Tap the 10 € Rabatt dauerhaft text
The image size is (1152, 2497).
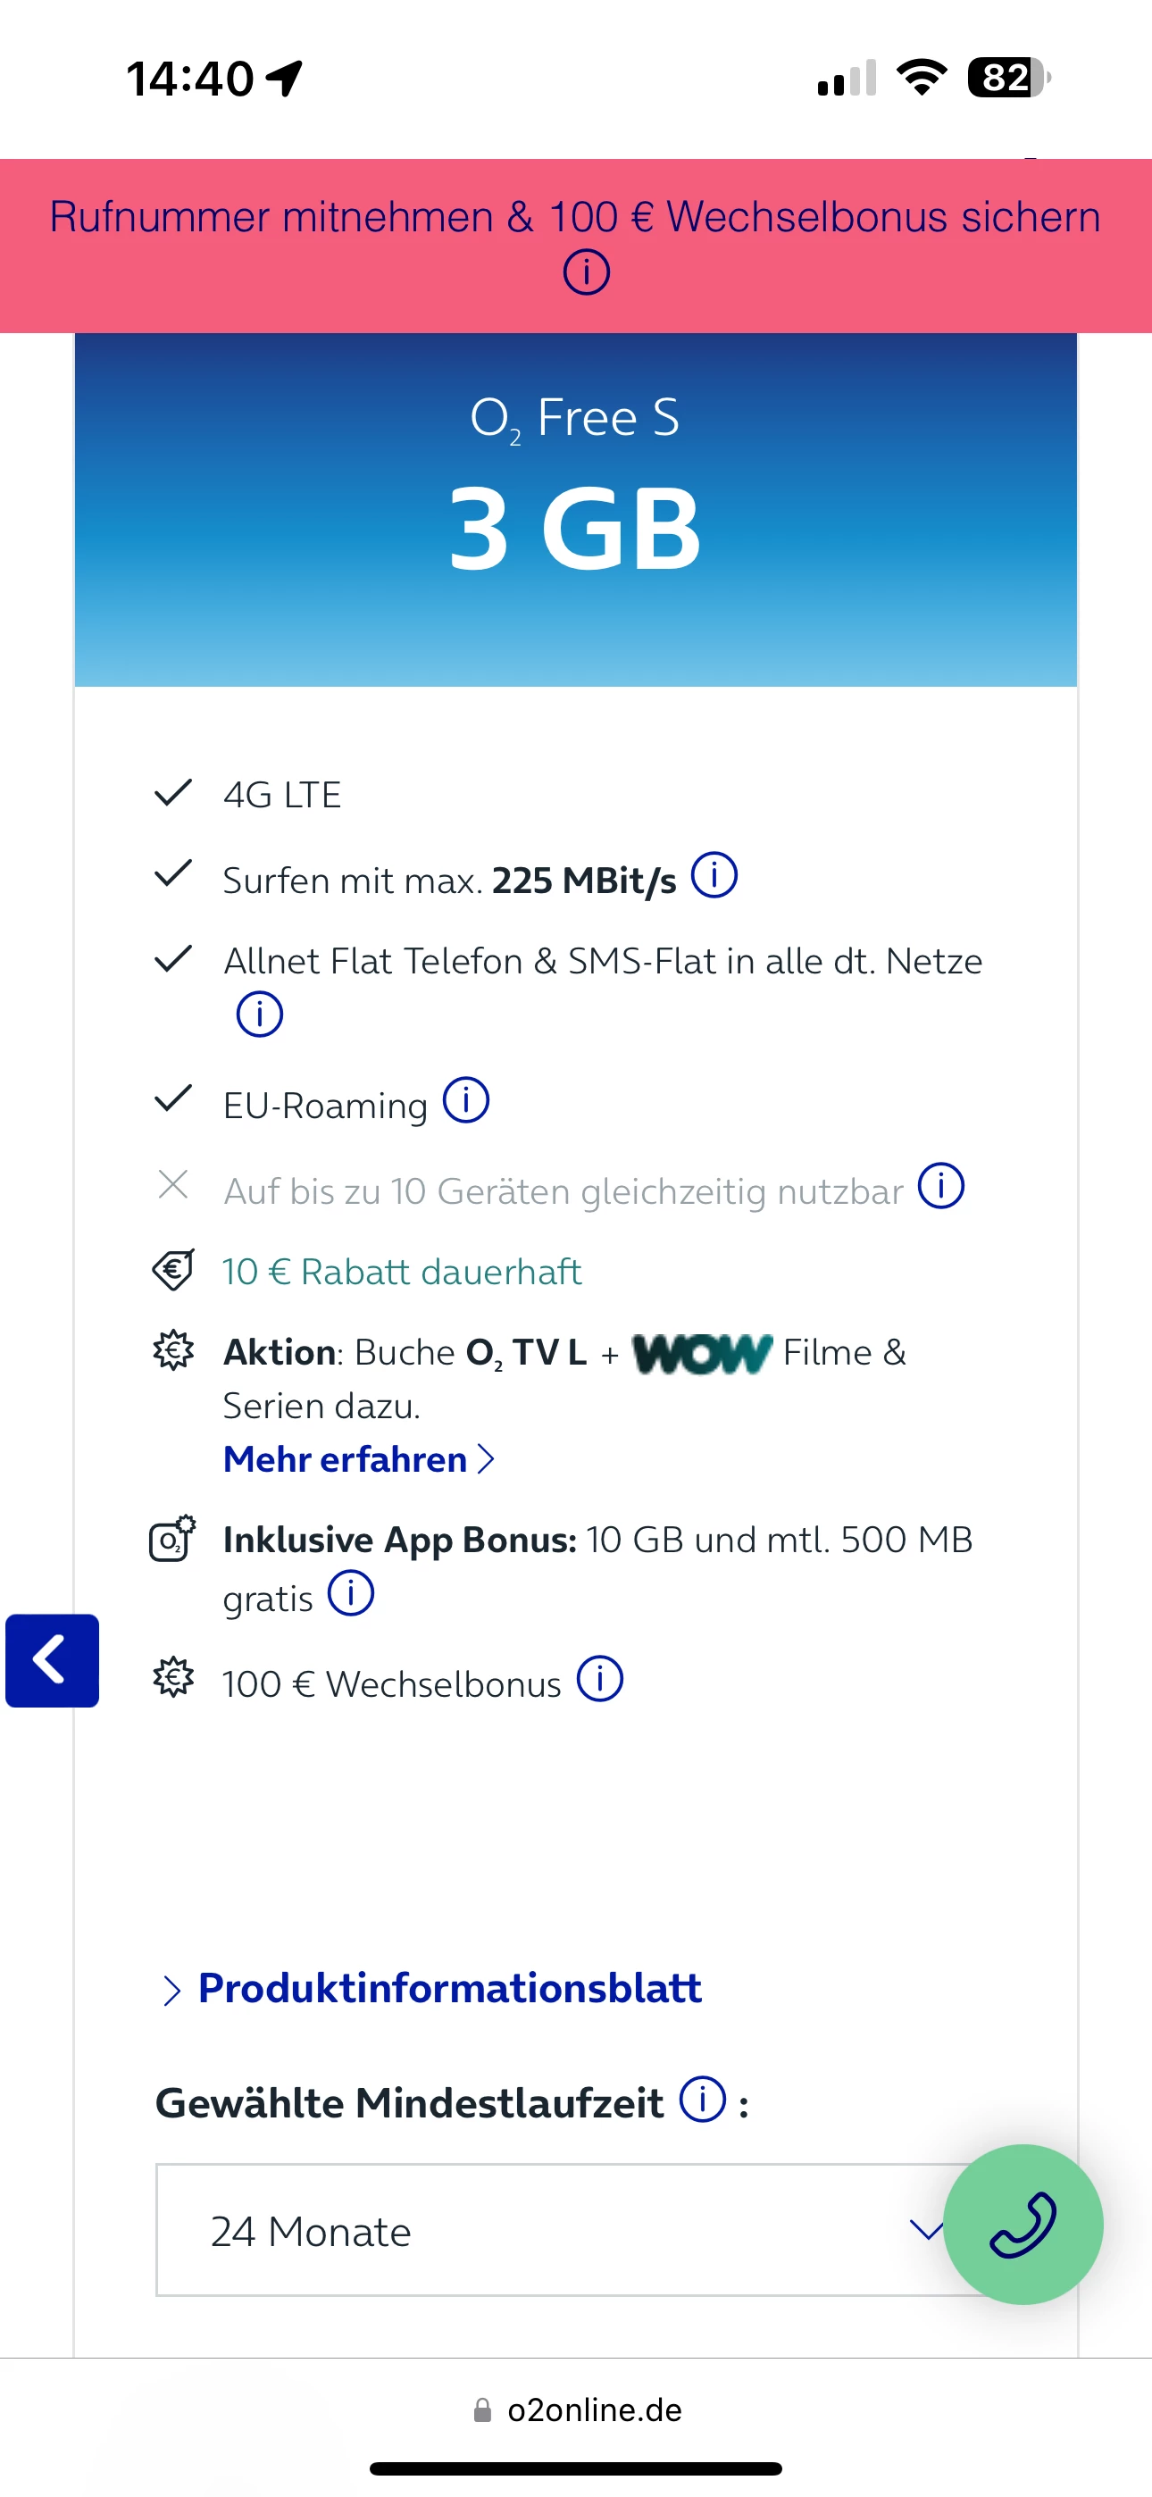point(402,1272)
